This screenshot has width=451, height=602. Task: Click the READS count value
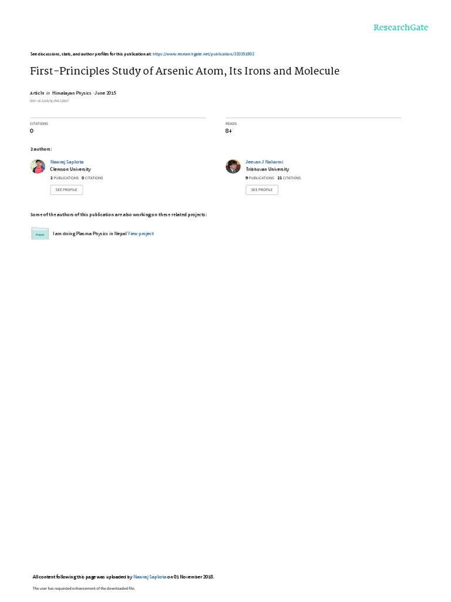[x=228, y=131]
